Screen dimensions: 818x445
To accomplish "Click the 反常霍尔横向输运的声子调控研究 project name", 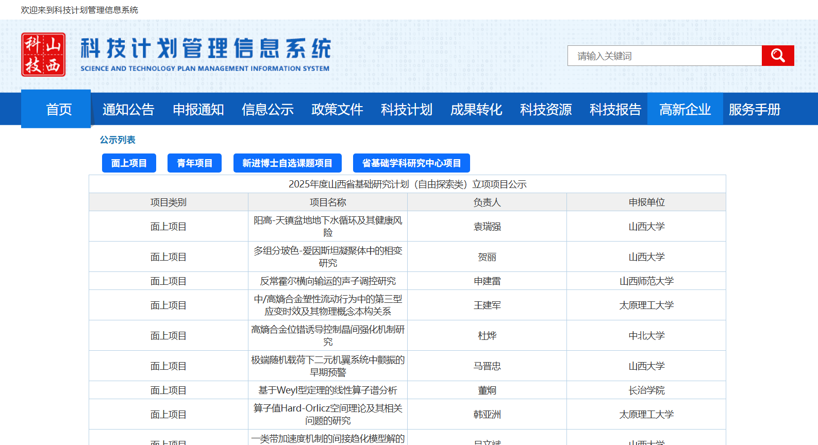I will click(328, 281).
